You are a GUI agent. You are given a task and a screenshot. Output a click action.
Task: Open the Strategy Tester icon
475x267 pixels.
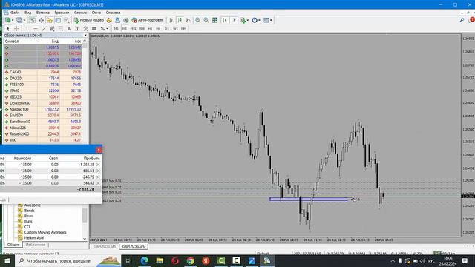click(66, 20)
